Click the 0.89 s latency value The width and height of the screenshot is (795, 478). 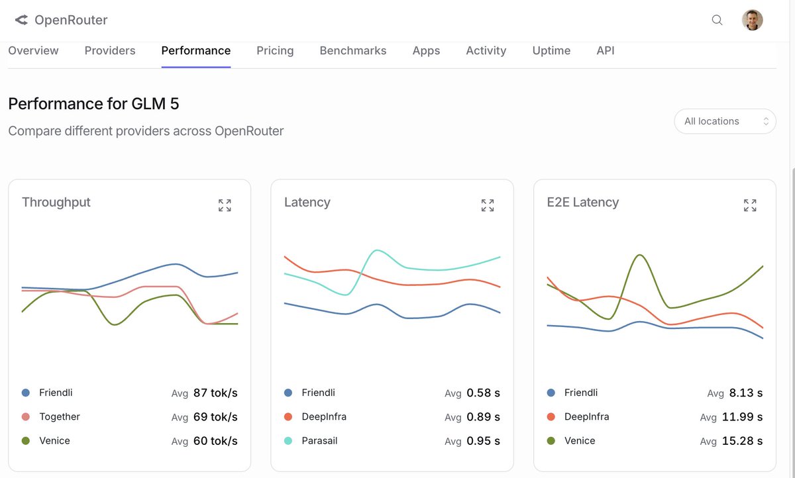click(483, 416)
